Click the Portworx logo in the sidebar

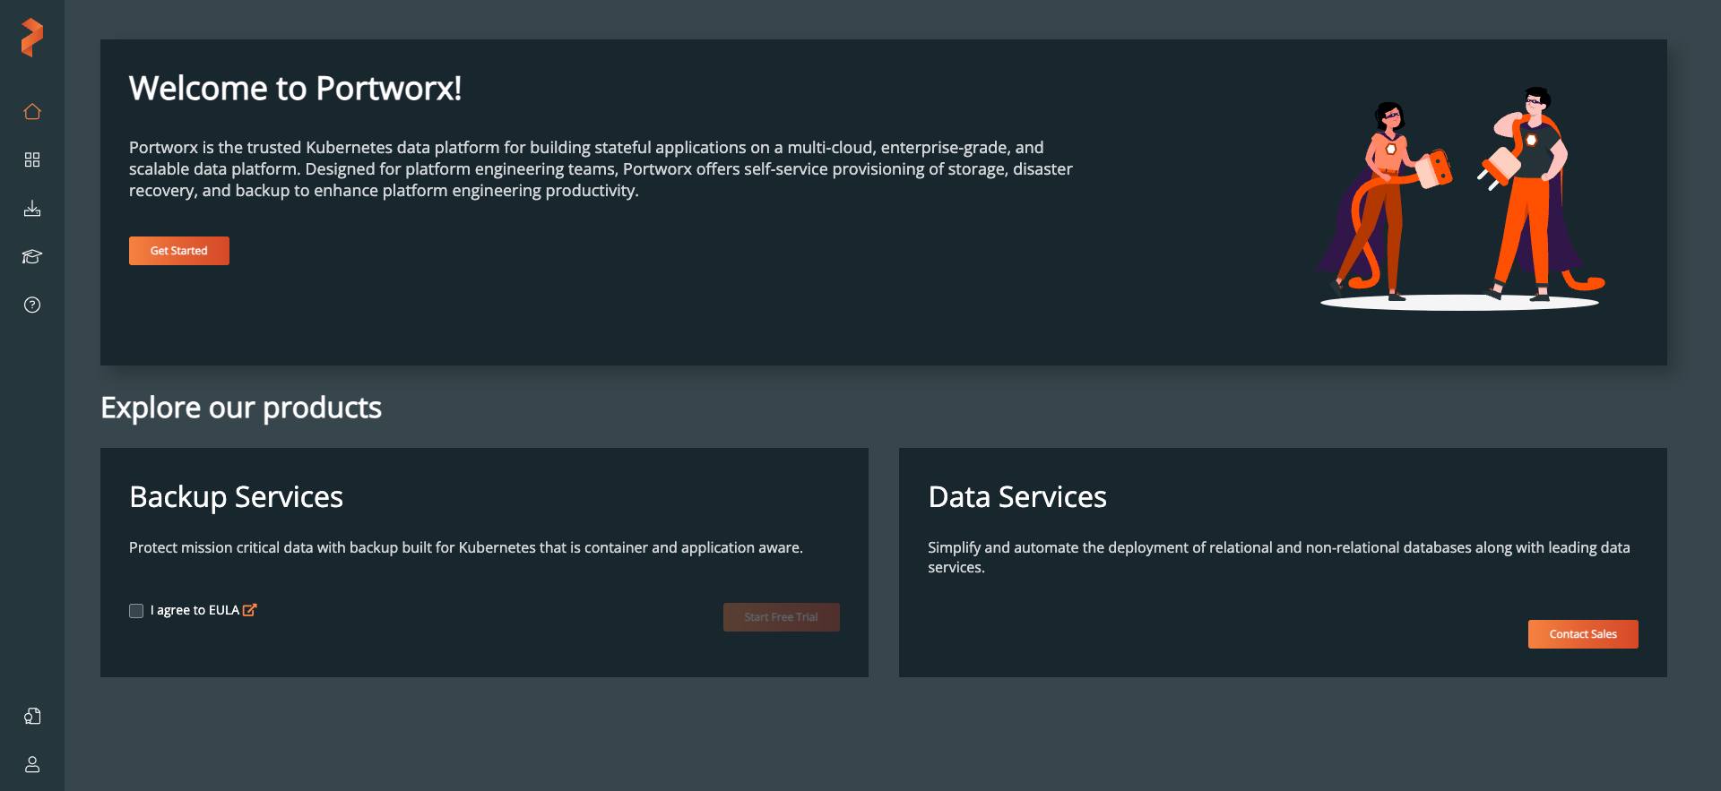pos(32,38)
